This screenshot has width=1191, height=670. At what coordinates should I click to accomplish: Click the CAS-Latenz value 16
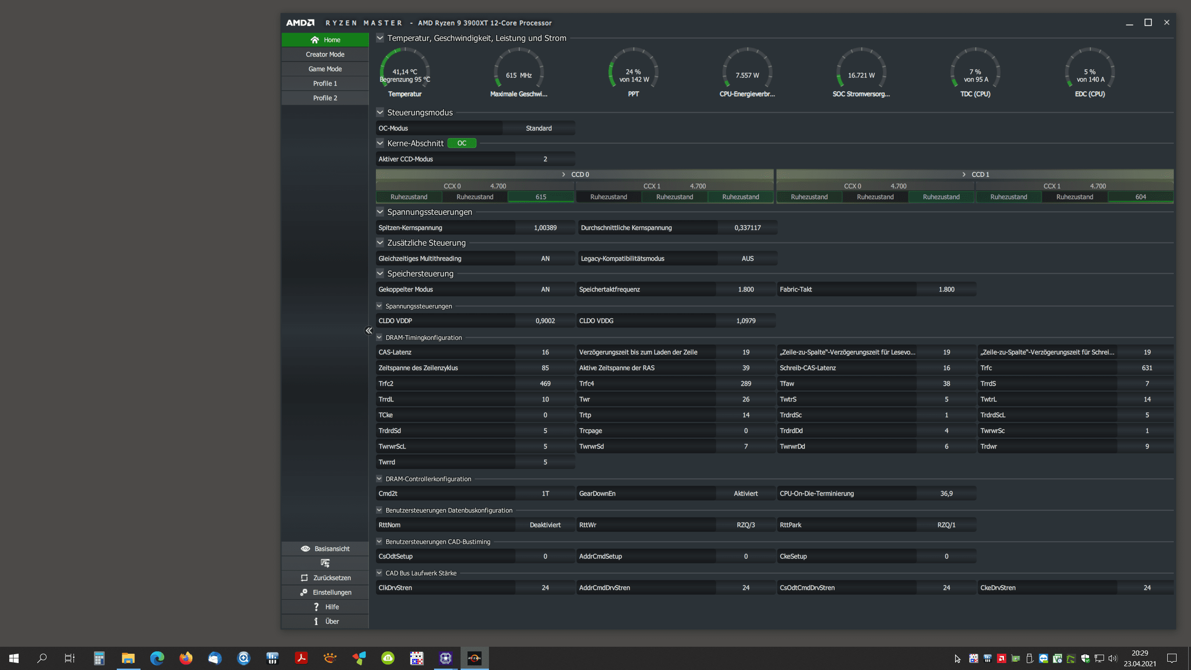tap(545, 352)
